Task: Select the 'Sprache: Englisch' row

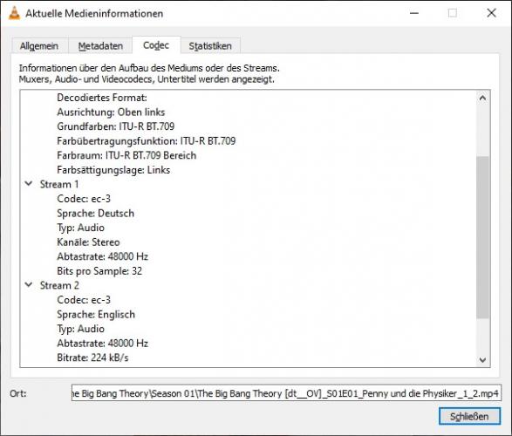Action: [96, 315]
